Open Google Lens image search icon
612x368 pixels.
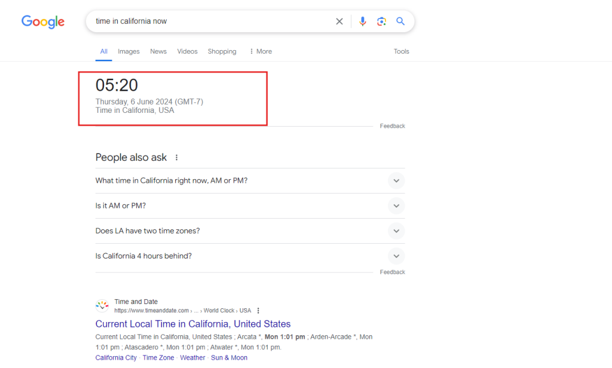[382, 21]
